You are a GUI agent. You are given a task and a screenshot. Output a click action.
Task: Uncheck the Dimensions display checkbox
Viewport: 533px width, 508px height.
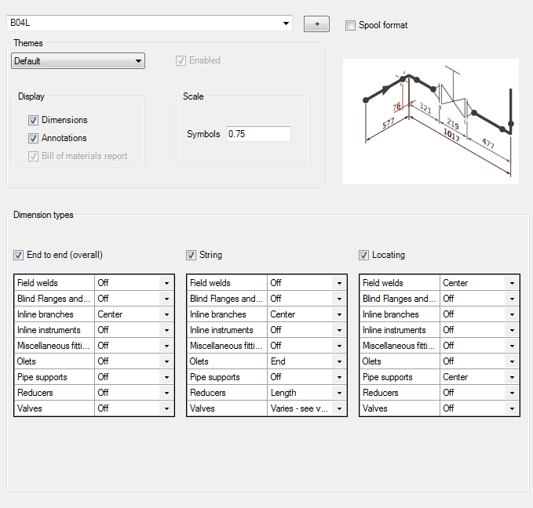(34, 121)
